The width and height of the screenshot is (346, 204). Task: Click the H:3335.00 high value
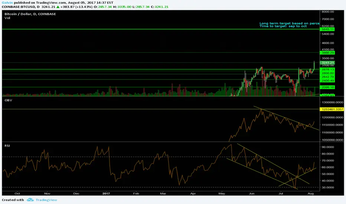click(x=122, y=7)
